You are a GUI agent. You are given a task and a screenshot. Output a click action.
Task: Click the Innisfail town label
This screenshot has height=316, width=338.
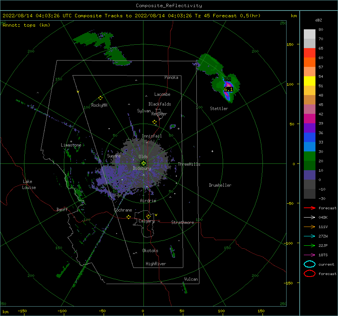(x=152, y=136)
